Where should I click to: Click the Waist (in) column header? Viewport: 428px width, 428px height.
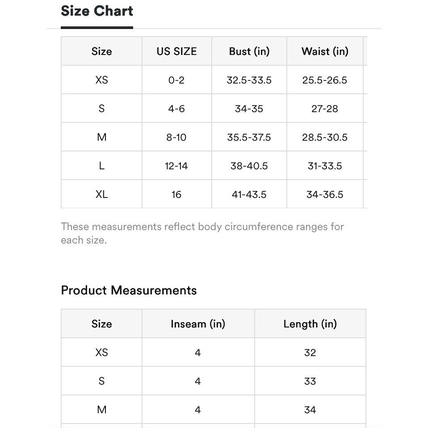(325, 51)
